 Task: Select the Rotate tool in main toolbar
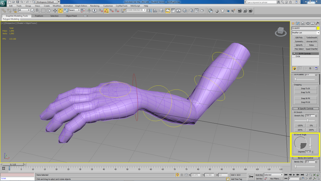(61, 10)
